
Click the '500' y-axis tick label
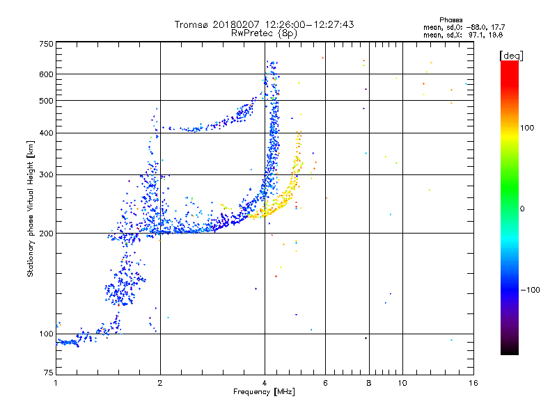[x=46, y=101]
